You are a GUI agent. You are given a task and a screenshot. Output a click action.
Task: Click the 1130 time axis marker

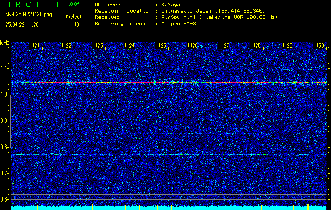[x=319, y=45]
